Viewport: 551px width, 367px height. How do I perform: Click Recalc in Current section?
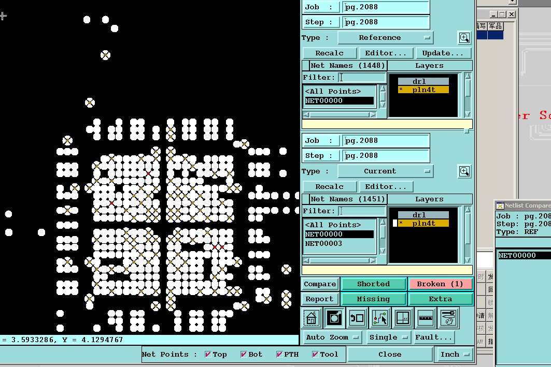click(x=329, y=187)
